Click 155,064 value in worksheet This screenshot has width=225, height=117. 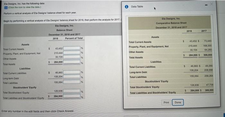coord(58,82)
